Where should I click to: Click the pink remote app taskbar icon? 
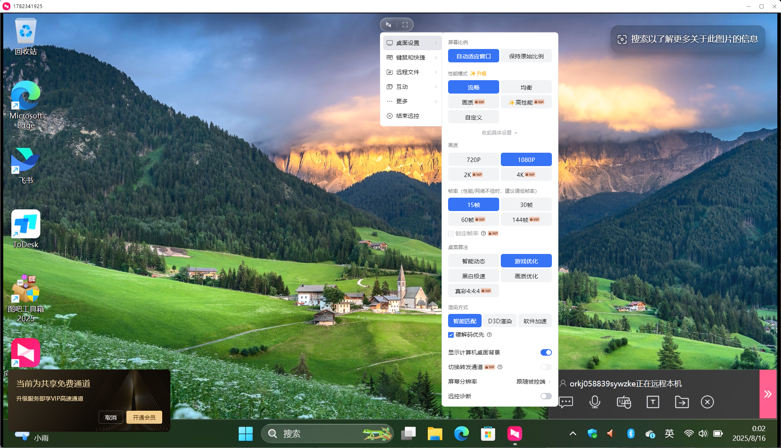point(515,434)
